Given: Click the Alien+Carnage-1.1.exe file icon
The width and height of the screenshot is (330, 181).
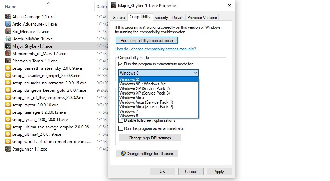Looking at the screenshot, I should click(8, 16).
